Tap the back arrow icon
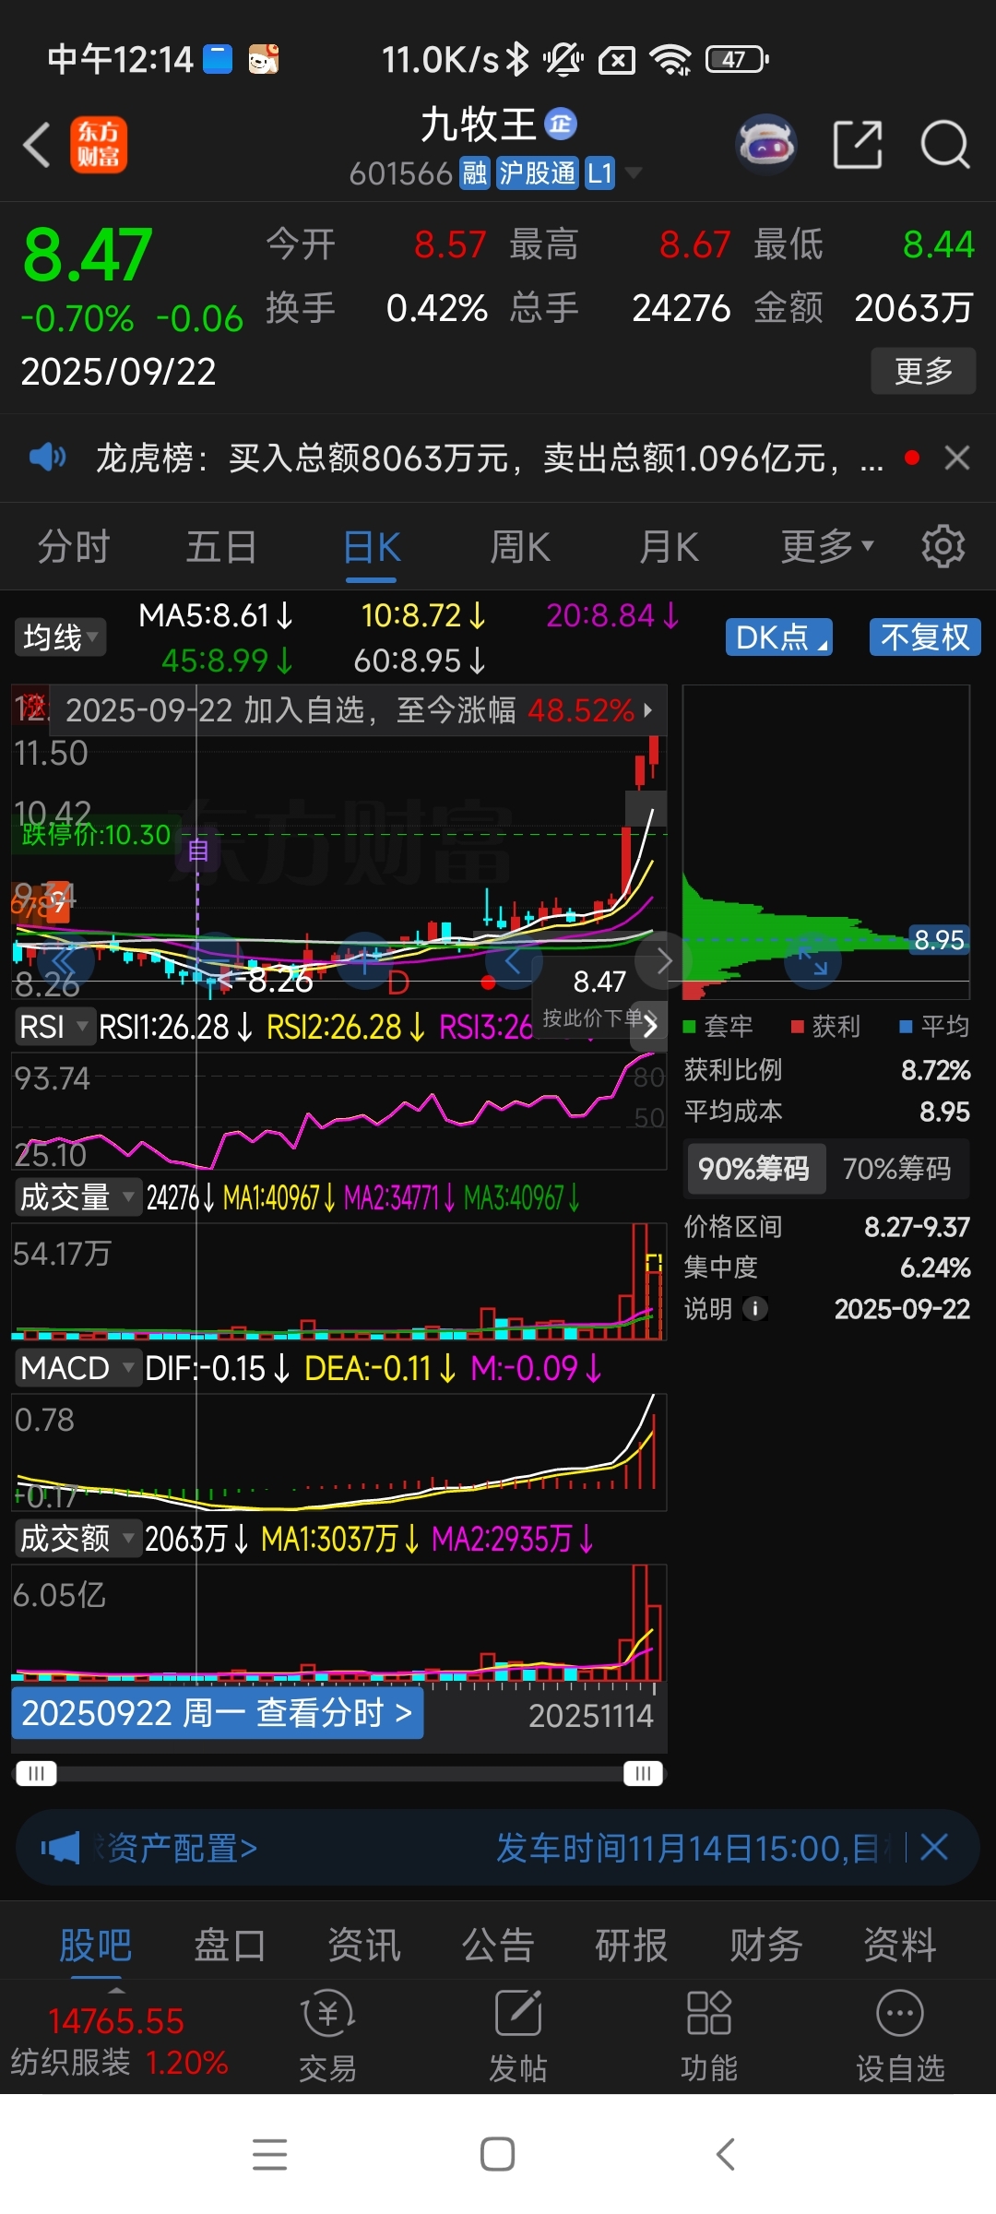The image size is (996, 2214). [37, 146]
